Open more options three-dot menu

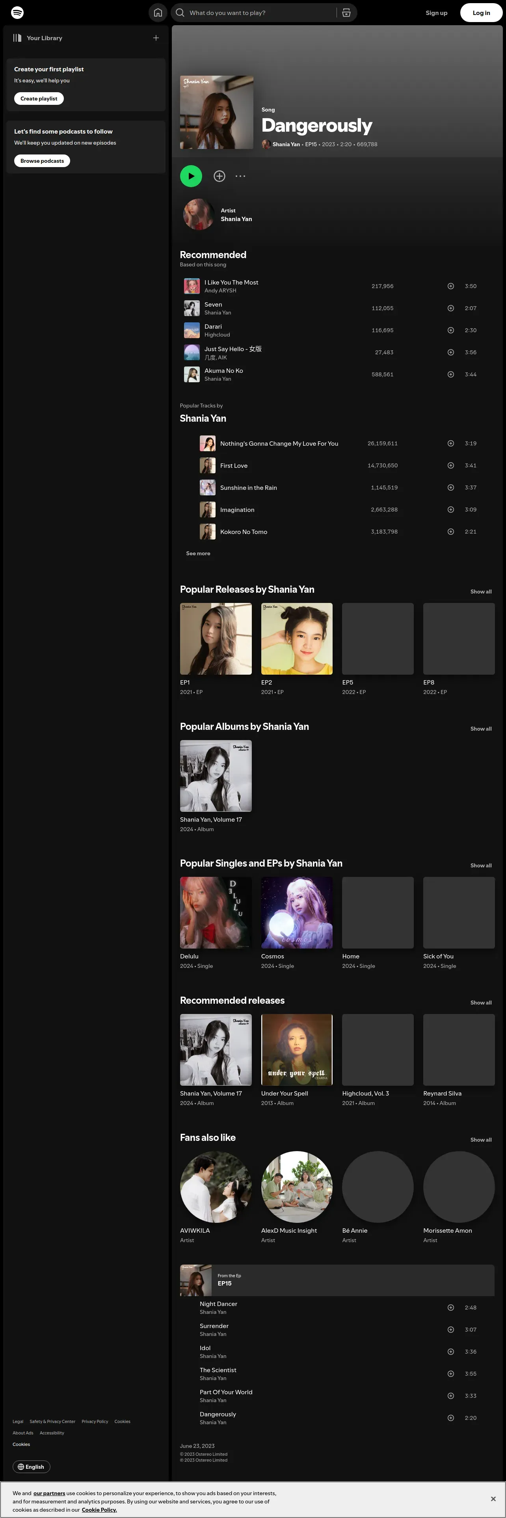point(240,176)
